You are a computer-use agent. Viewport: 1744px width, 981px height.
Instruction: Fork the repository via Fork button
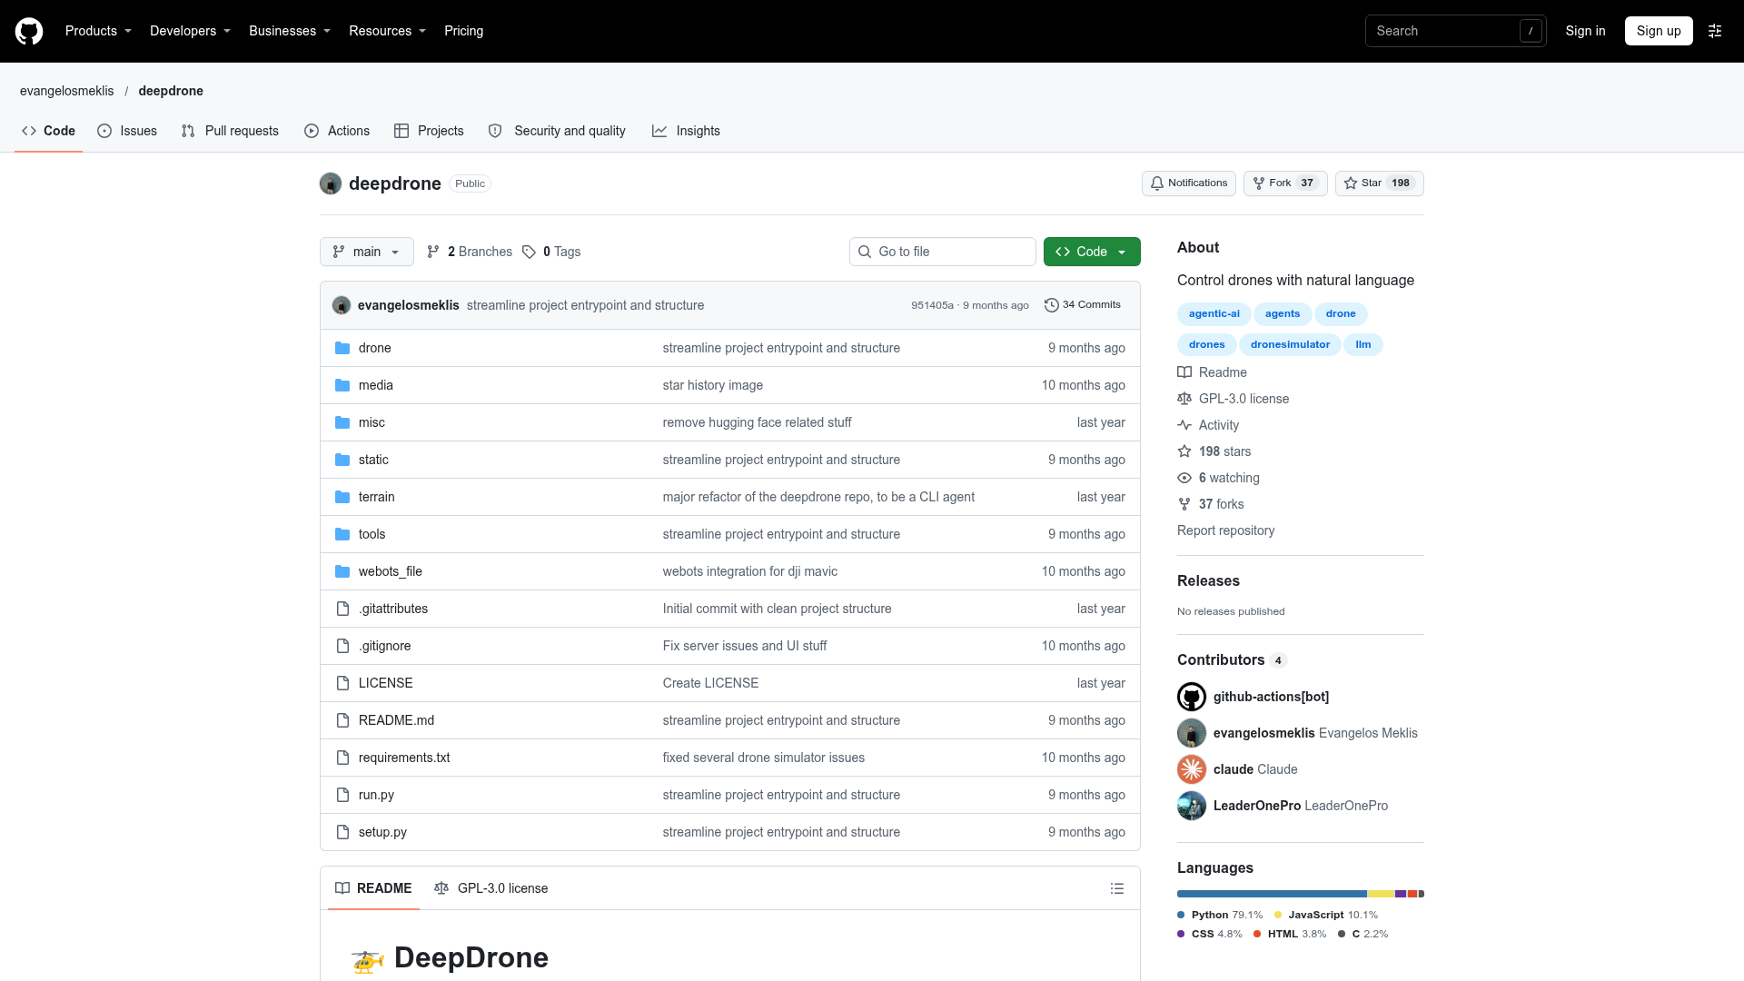[x=1285, y=183]
